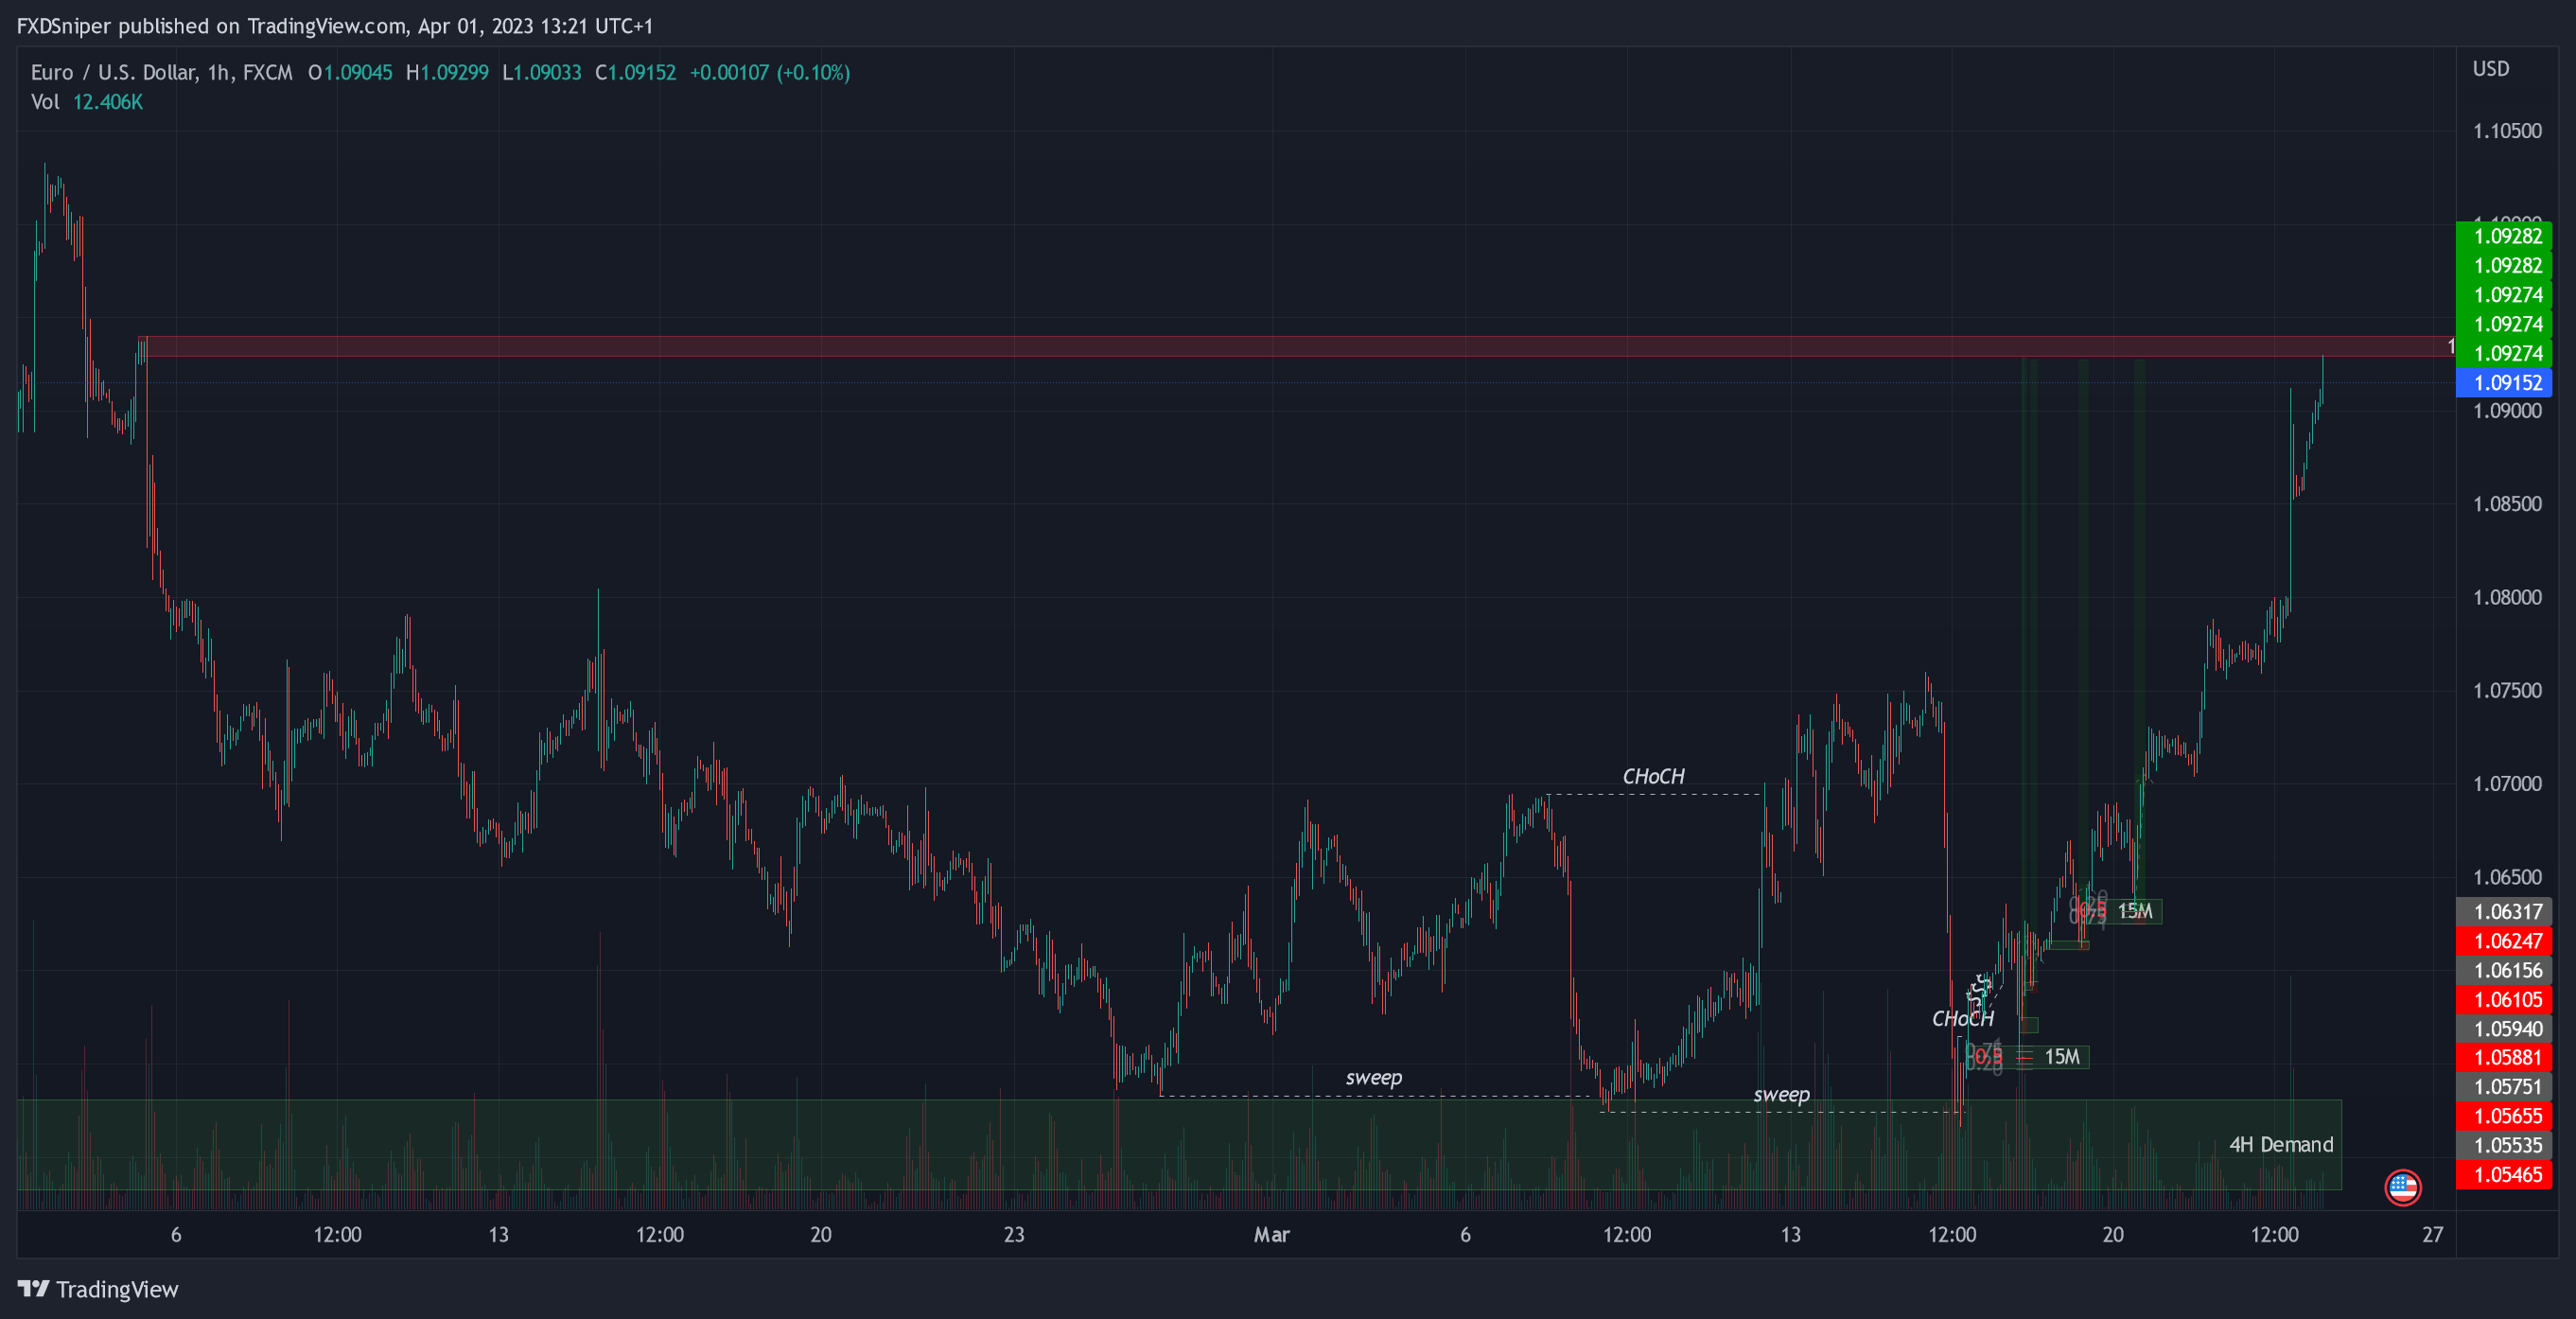The width and height of the screenshot is (2576, 1319).
Task: Click the gray 1.05940 price label
Action: pos(2505,1029)
